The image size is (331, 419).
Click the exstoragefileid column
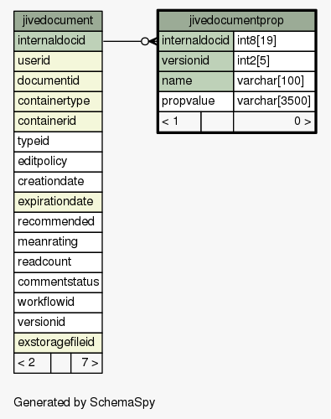58,343
